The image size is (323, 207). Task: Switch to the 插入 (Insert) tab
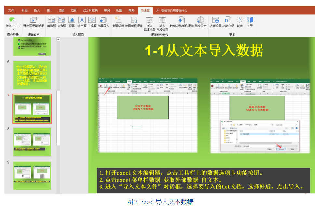(37, 10)
